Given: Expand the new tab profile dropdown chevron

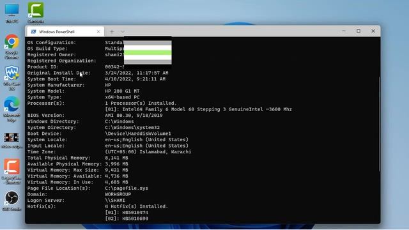Looking at the screenshot, I should 123,32.
